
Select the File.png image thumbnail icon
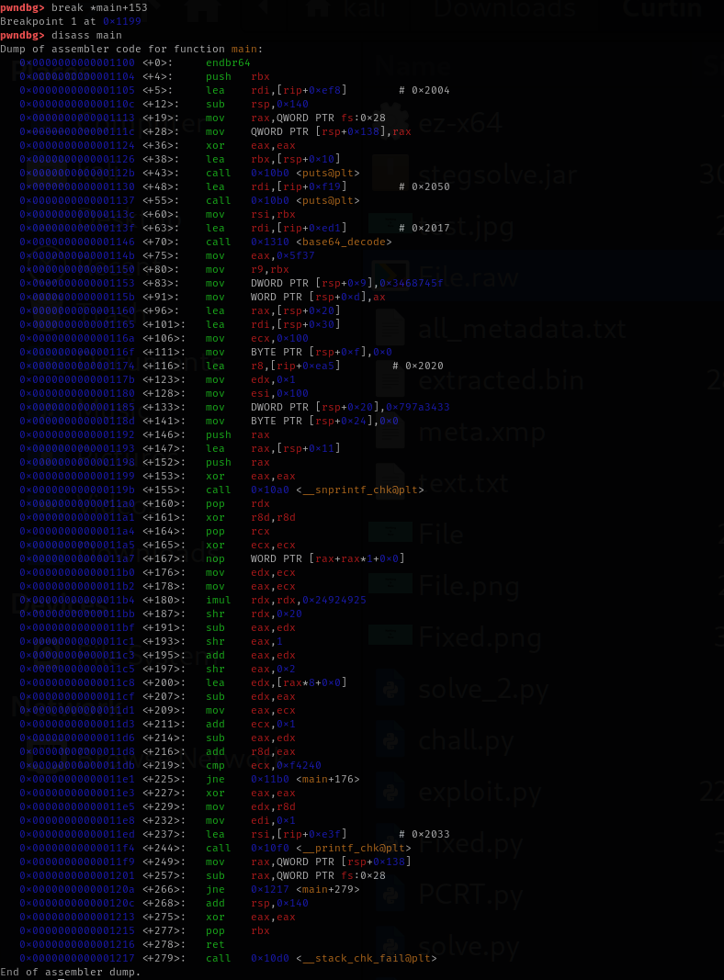pyautogui.click(x=390, y=586)
